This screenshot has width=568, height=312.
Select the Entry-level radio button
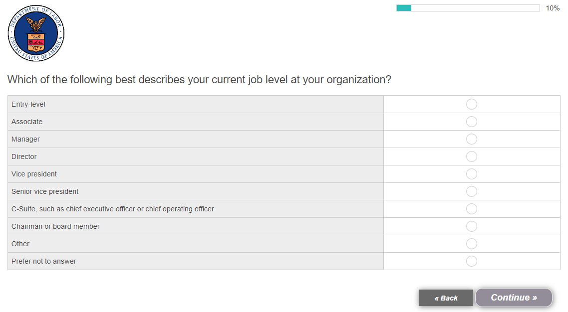point(471,104)
